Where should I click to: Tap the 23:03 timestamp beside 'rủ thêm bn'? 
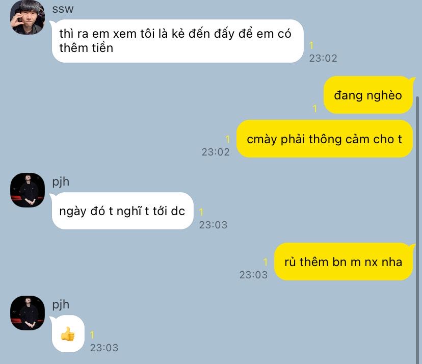[253, 275]
